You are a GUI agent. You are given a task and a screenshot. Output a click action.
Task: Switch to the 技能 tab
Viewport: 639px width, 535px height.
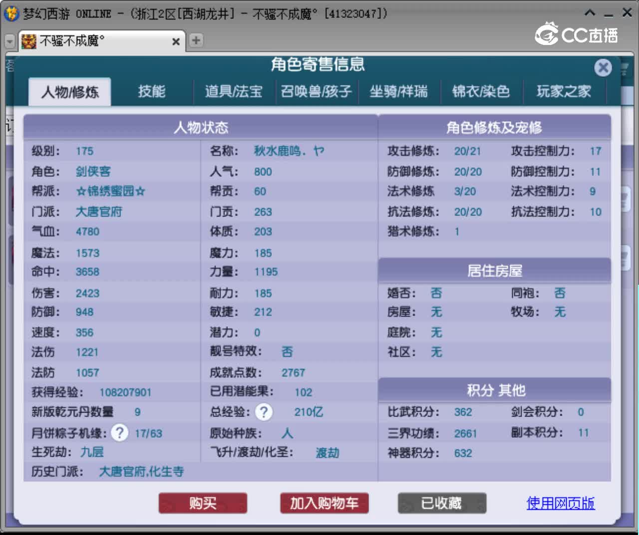152,91
